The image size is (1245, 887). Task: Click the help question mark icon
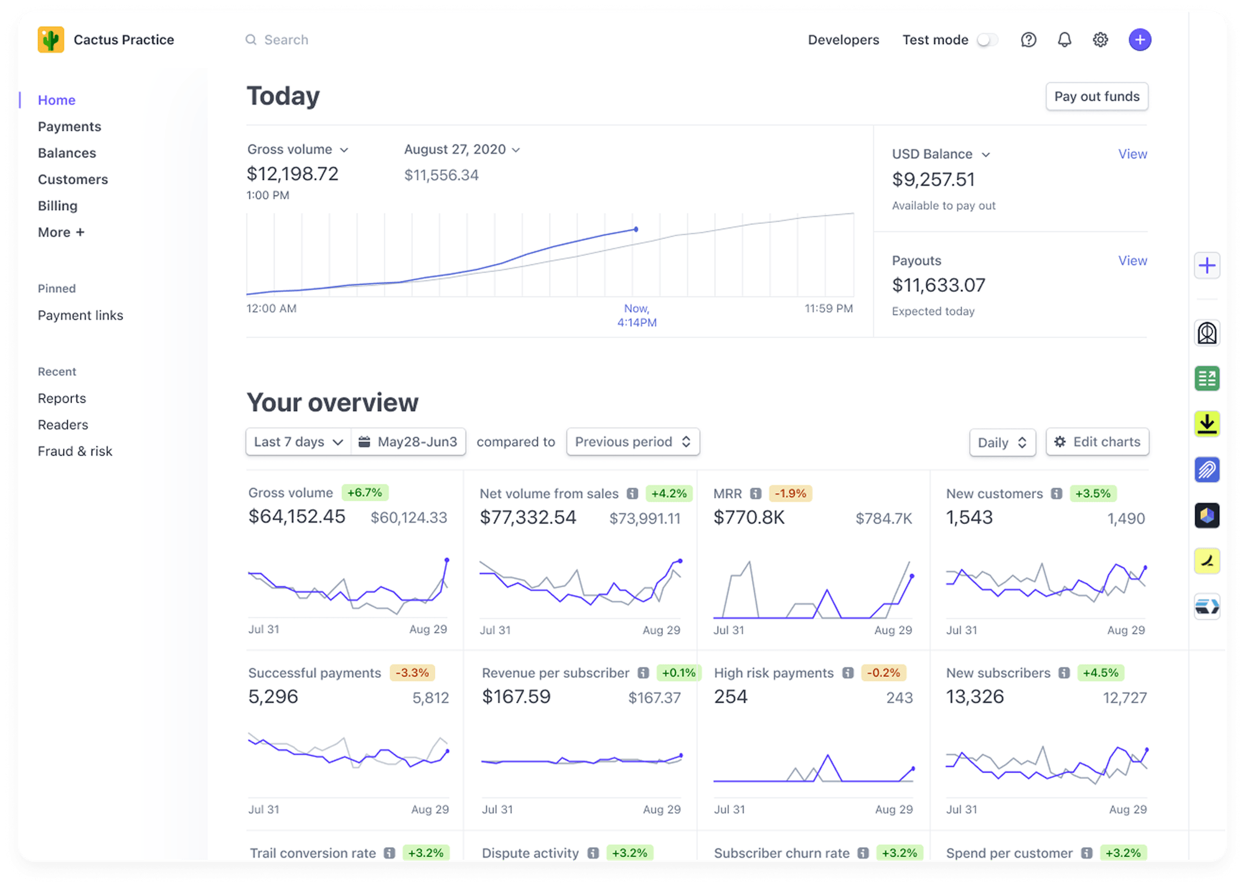1028,39
